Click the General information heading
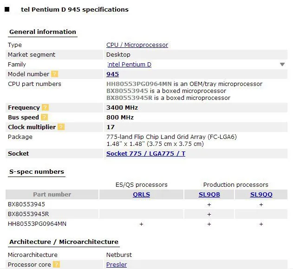The width and height of the screenshot is (293, 269). click(x=43, y=32)
